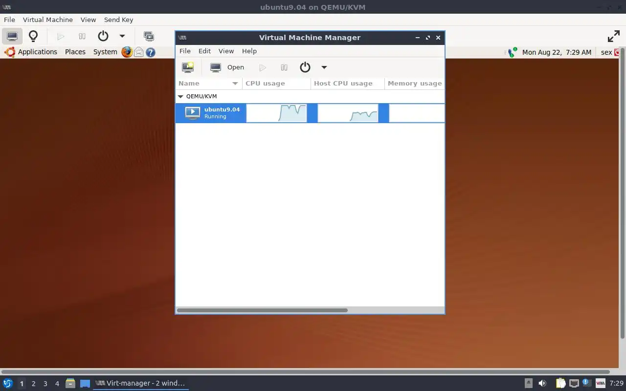Open the Send Key menu
The image size is (626, 391).
[x=118, y=20]
